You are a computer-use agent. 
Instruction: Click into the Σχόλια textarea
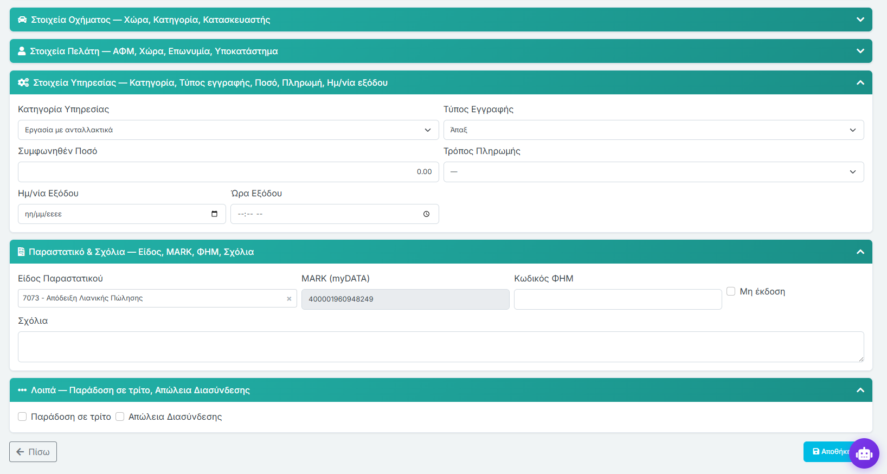point(441,347)
